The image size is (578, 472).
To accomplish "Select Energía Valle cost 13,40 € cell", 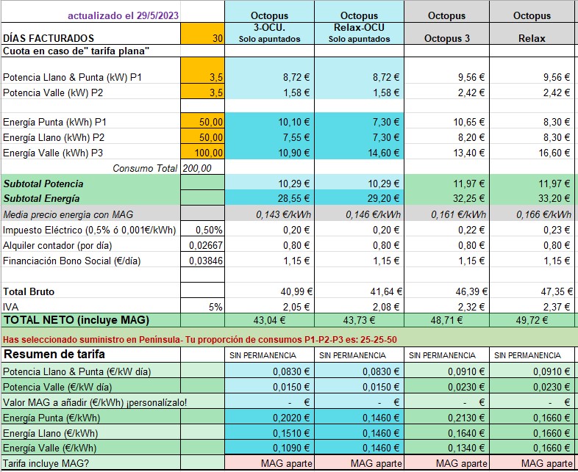I will [x=447, y=151].
